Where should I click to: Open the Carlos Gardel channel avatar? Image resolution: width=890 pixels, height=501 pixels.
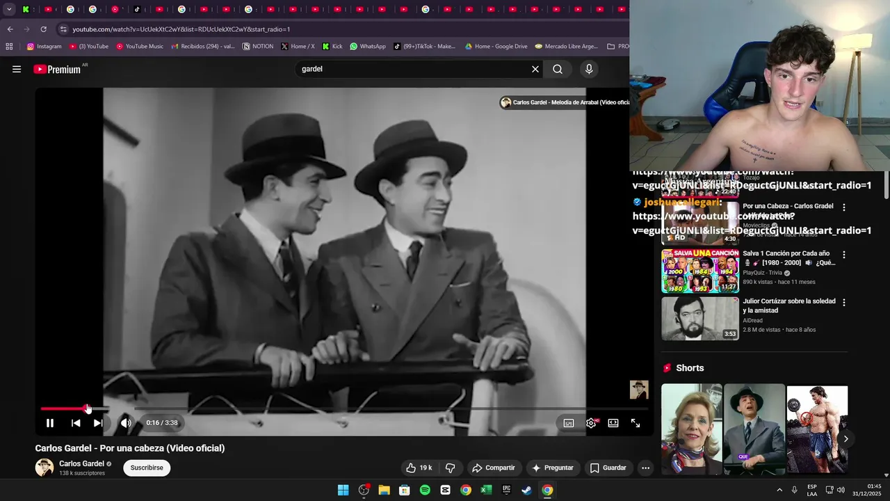(x=44, y=468)
